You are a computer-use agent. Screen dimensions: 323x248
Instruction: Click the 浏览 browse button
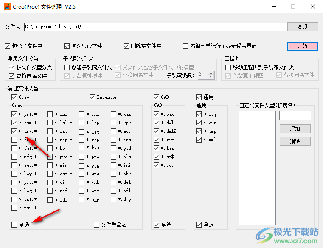pyautogui.click(x=303, y=26)
